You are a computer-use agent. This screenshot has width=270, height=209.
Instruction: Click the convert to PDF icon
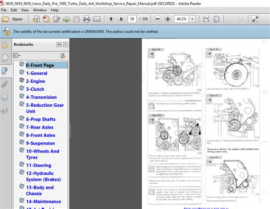(46, 19)
